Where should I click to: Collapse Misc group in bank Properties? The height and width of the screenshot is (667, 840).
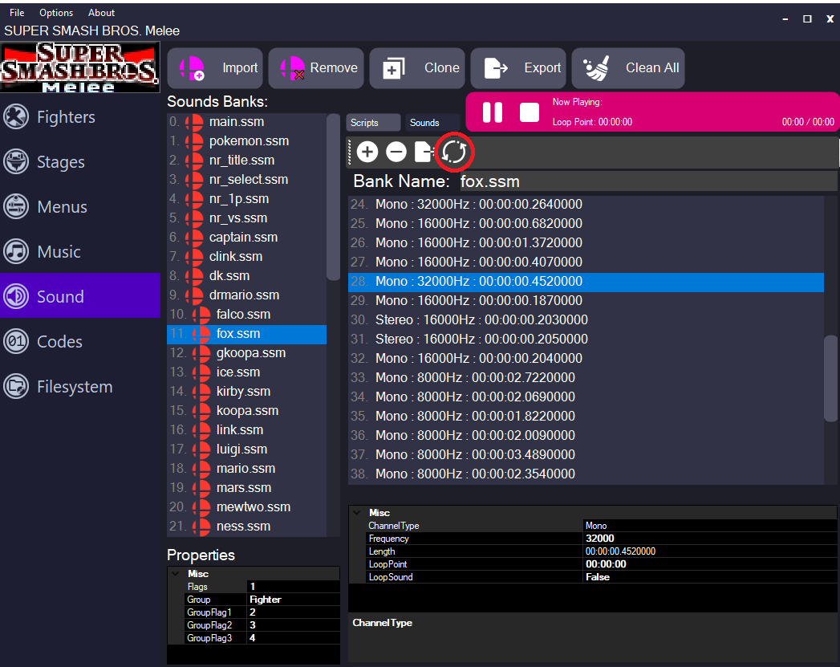point(176,574)
